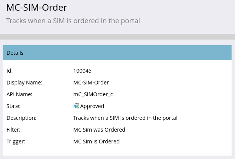
Task: Select the Id value 100045
Action: 82,71
